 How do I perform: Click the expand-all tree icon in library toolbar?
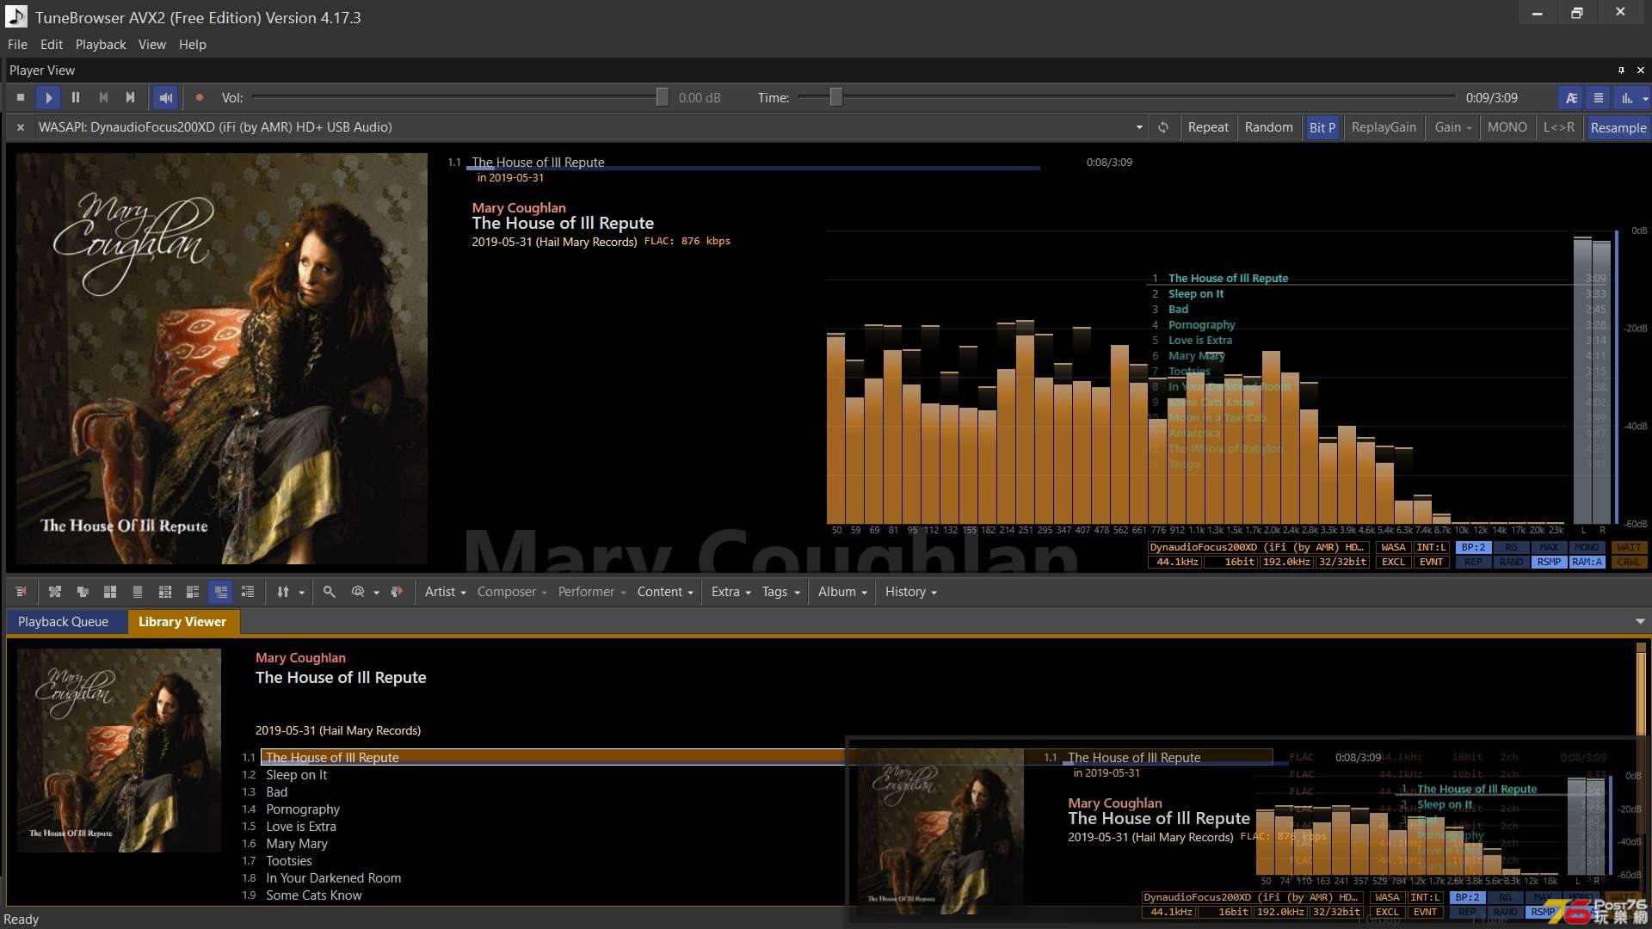click(x=55, y=592)
